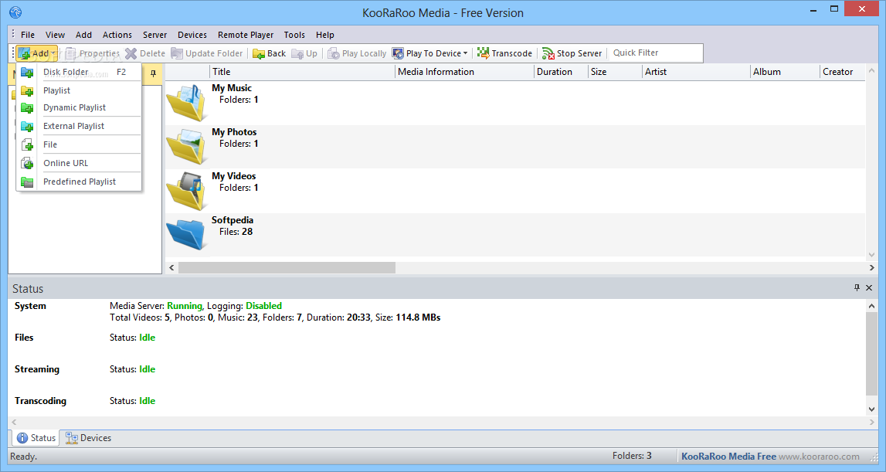Toggle the Status panel pin icon
Viewport: 886px width, 472px height.
click(x=857, y=287)
